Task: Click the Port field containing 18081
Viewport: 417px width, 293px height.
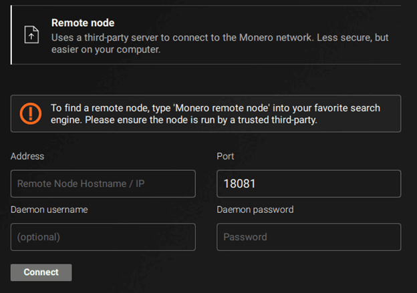Action: 309,184
